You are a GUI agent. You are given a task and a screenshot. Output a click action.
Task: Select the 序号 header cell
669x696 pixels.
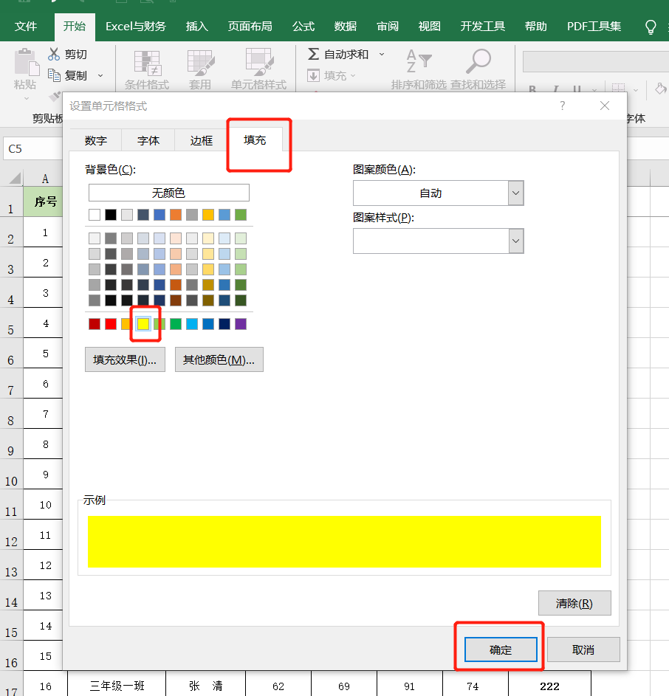[43, 201]
